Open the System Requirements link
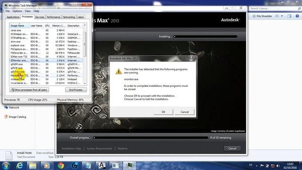The image size is (302, 170). pos(99,148)
